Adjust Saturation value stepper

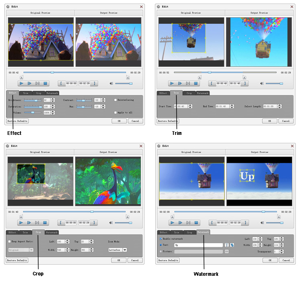pyautogui.click(x=53, y=106)
